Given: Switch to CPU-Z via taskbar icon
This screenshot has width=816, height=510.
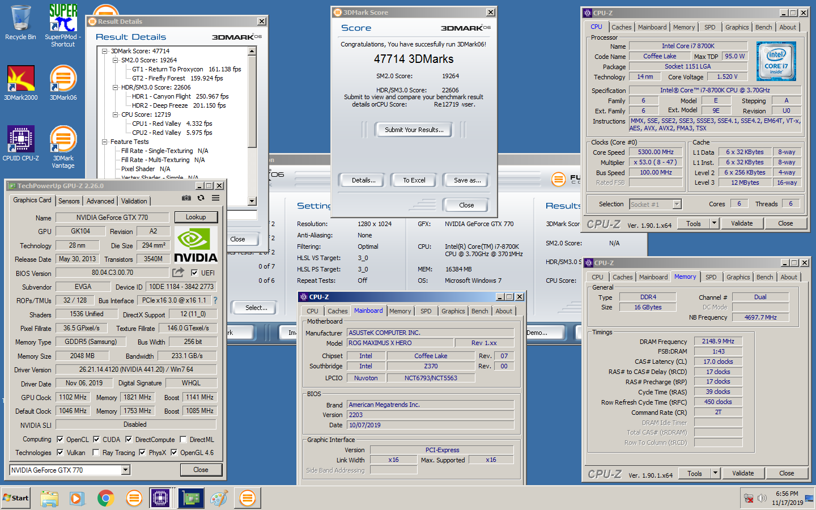Looking at the screenshot, I should [160, 498].
